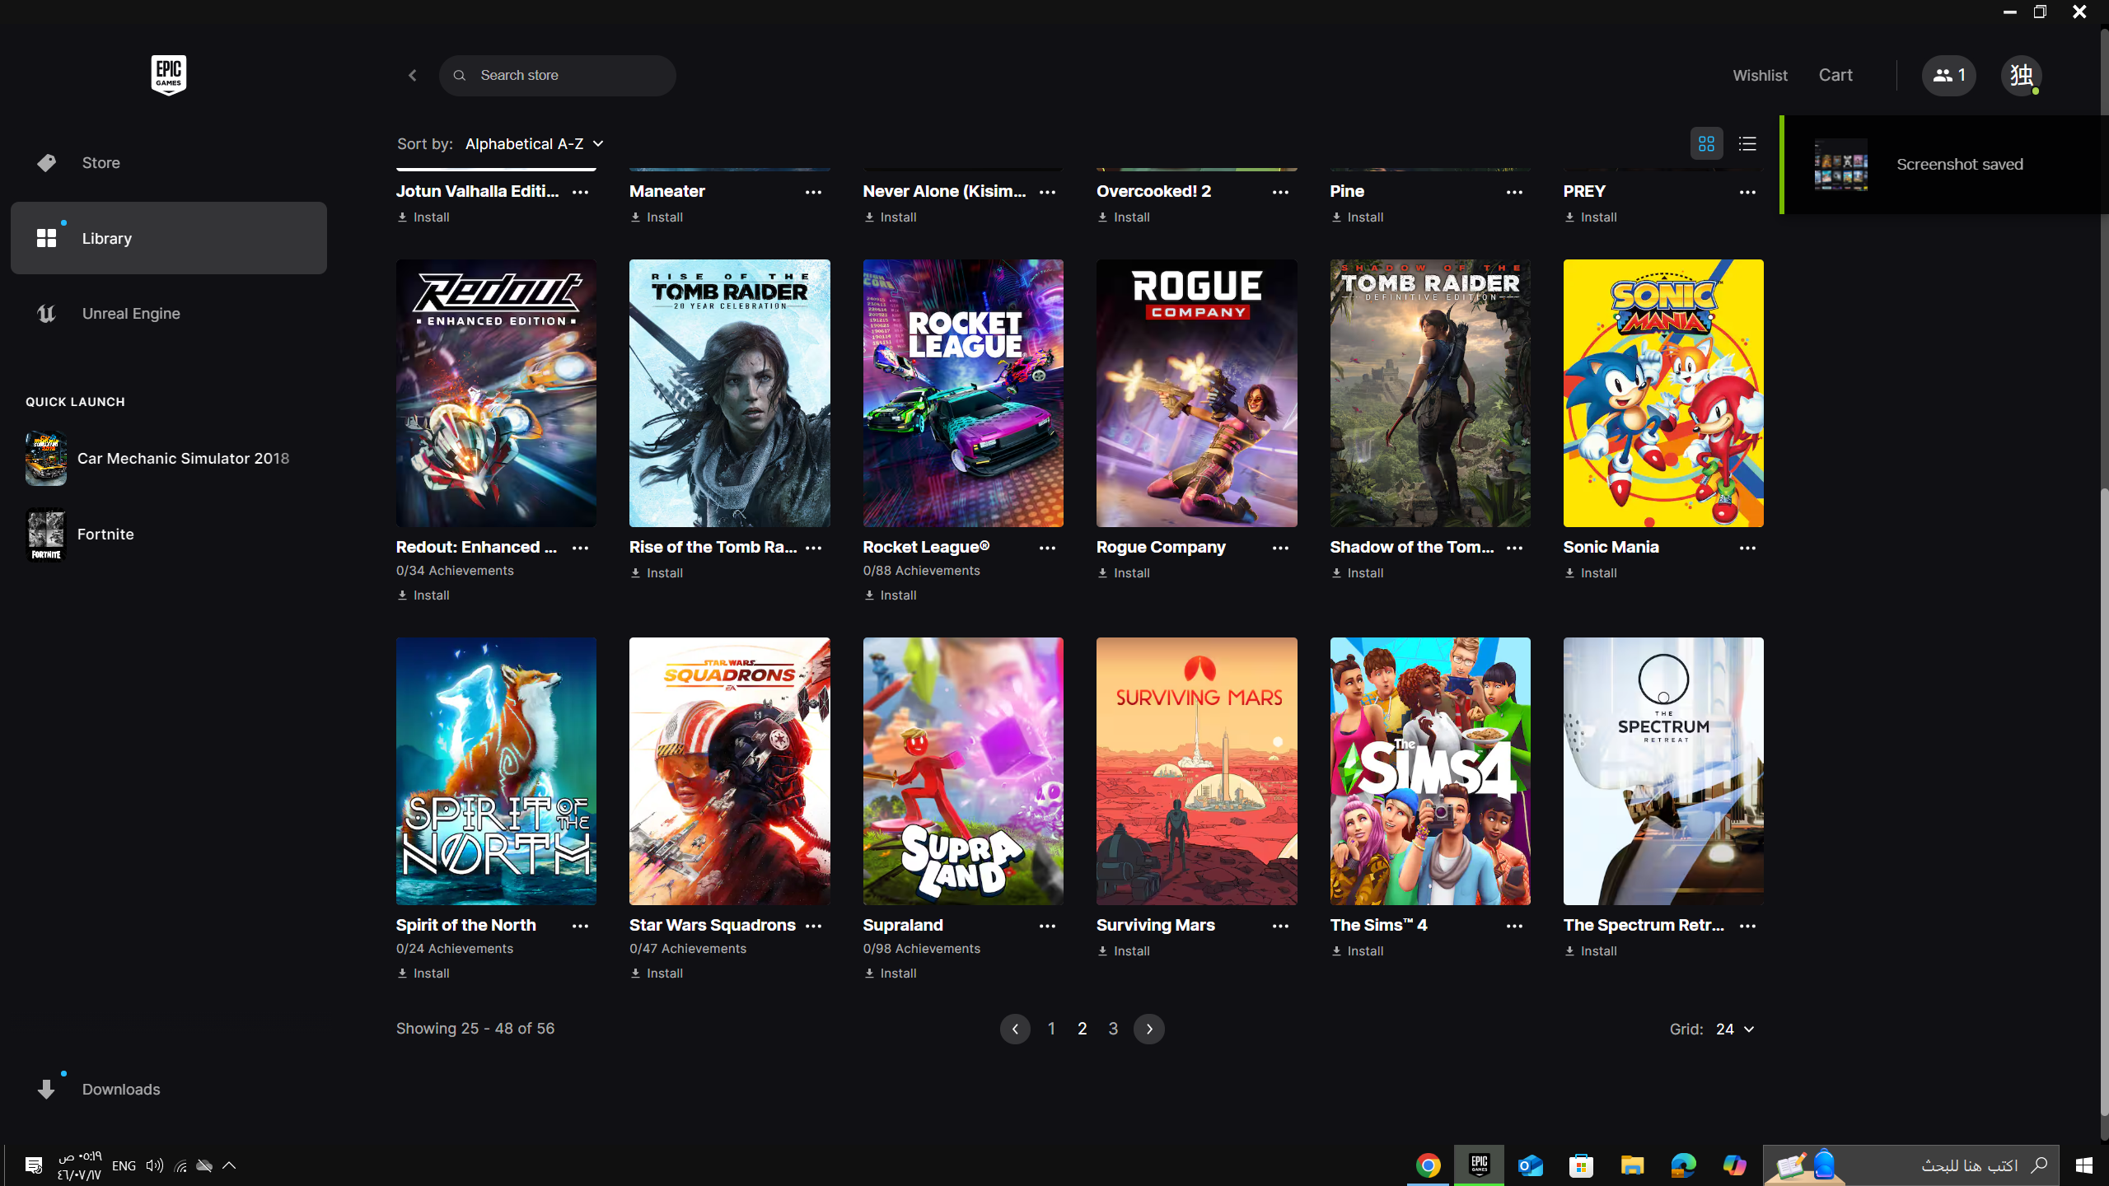Image resolution: width=2109 pixels, height=1186 pixels.
Task: Install The Sims 4
Action: [x=1357, y=951]
